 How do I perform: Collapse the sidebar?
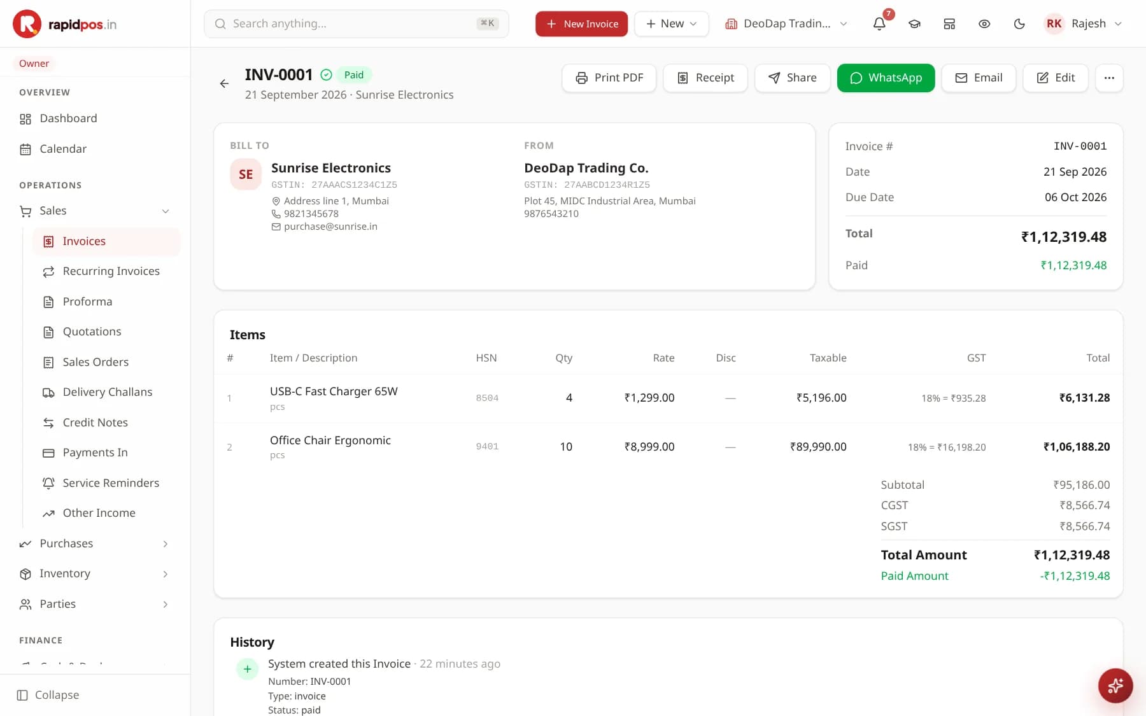(x=48, y=695)
